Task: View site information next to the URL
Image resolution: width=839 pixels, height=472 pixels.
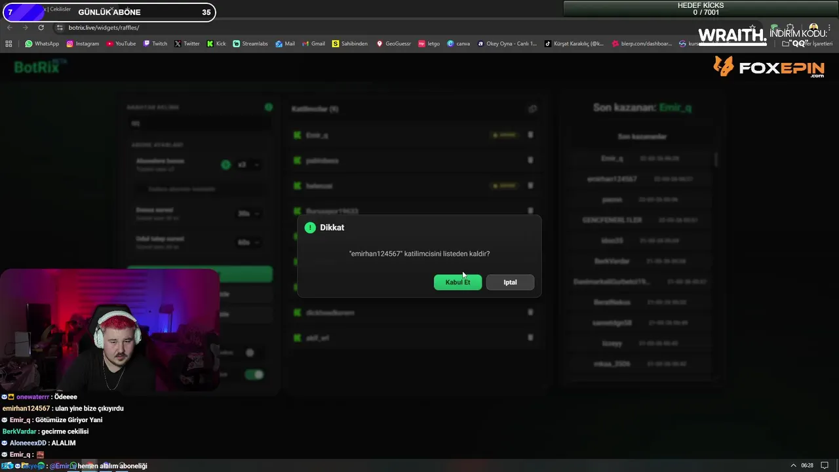Action: [60, 28]
